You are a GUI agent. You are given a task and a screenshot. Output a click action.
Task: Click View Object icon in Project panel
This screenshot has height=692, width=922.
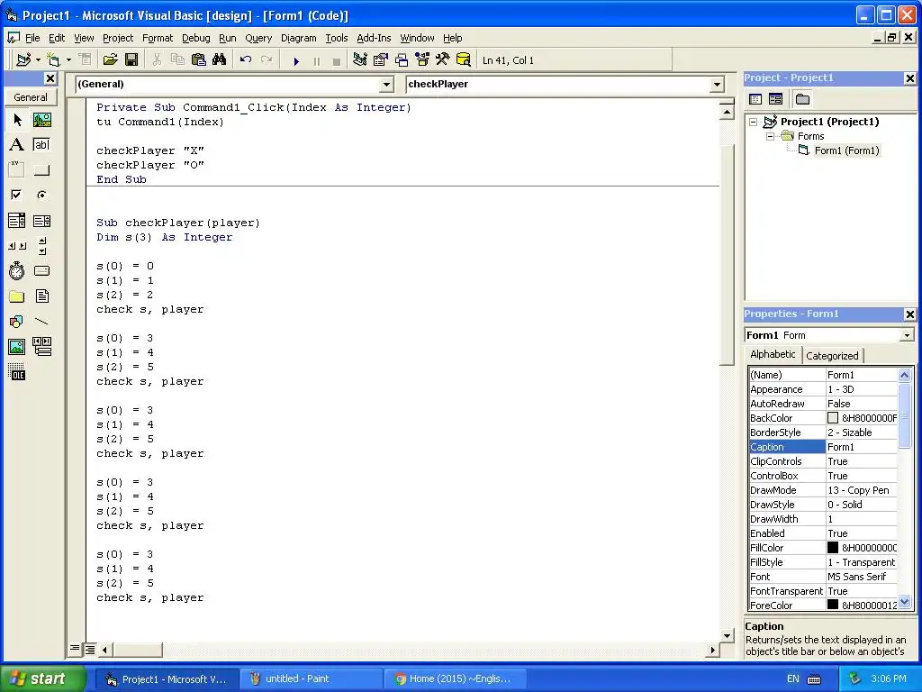tap(775, 99)
